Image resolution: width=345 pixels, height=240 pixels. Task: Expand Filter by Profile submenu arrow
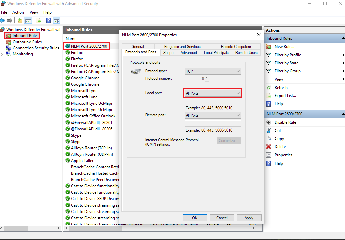click(x=343, y=55)
